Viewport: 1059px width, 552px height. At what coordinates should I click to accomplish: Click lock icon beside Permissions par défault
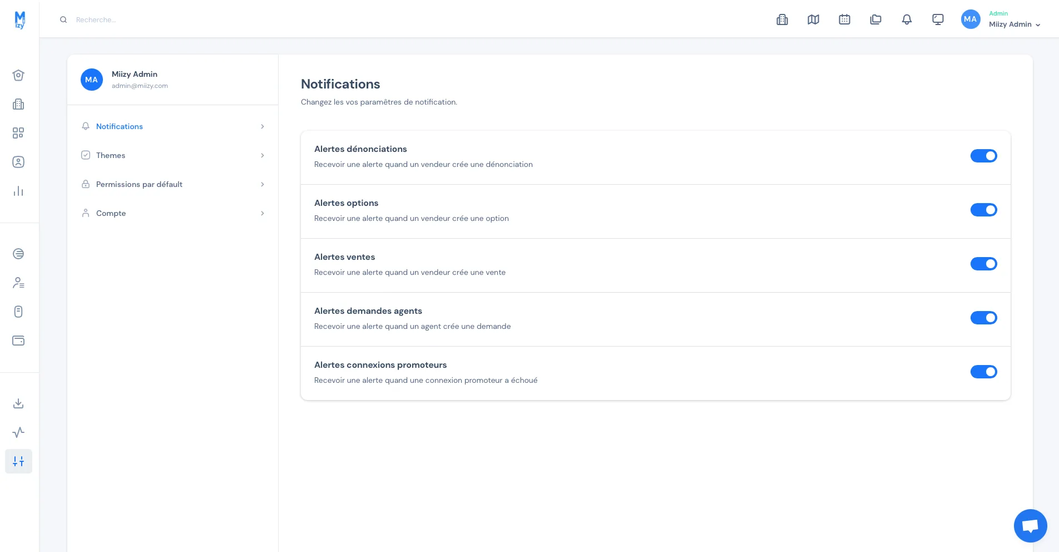coord(86,184)
